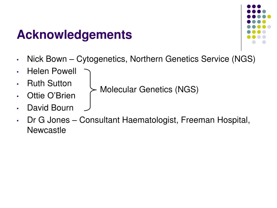Select the Nick Bown Cytogenetics line
277x208 pixels.
tap(141, 59)
